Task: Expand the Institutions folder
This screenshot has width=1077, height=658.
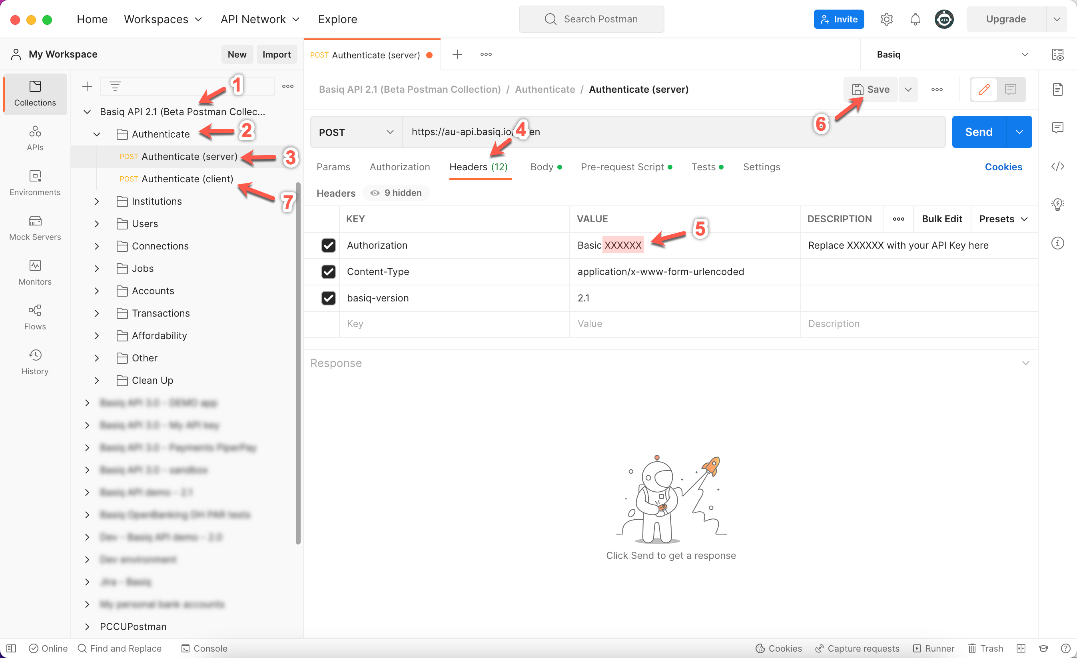Action: click(x=97, y=201)
